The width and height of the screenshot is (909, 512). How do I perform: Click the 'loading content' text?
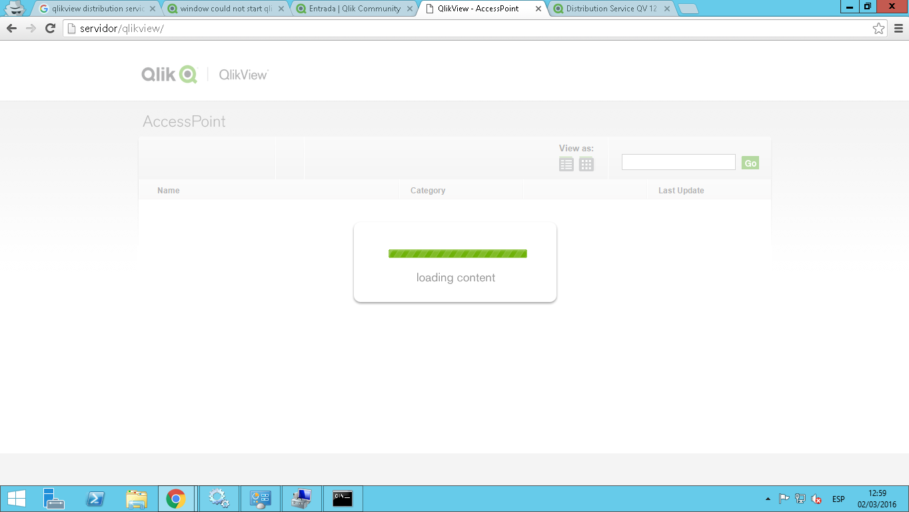coord(456,277)
